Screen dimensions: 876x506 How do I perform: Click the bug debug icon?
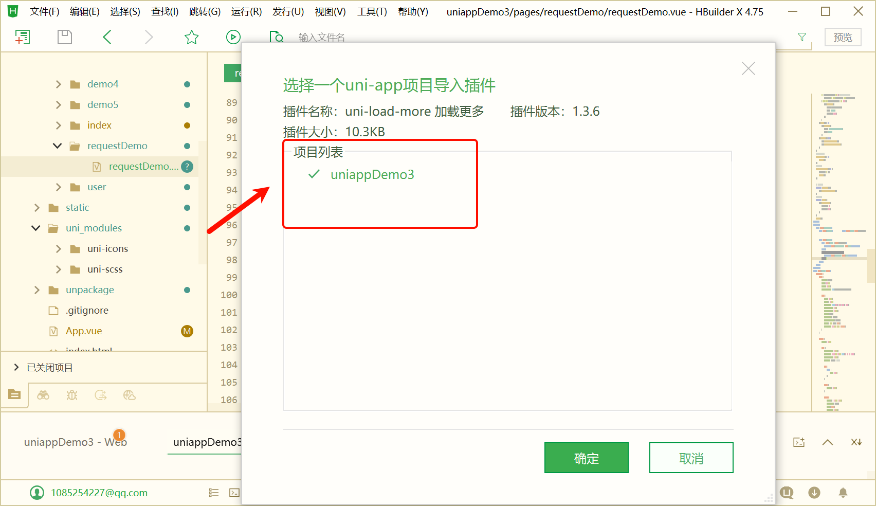[x=72, y=395]
